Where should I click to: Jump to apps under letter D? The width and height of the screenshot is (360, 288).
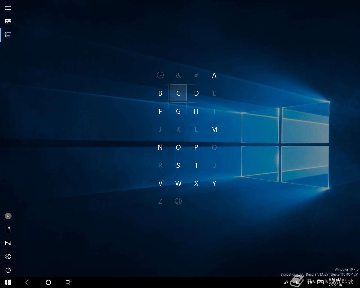coord(196,93)
